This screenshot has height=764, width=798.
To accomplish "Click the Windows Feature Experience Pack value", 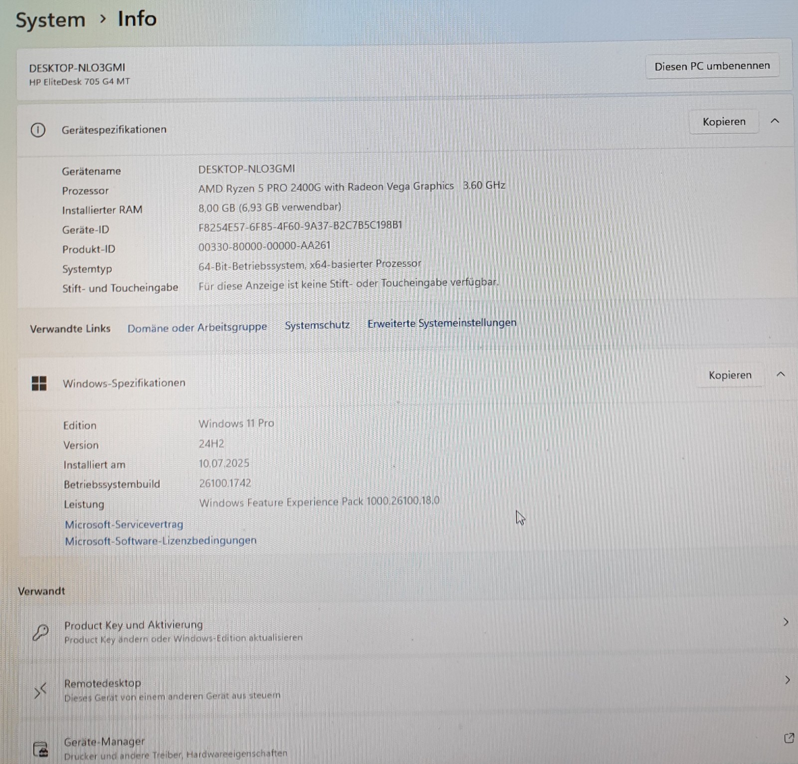I will point(319,502).
